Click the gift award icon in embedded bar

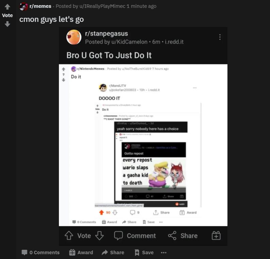216,236
